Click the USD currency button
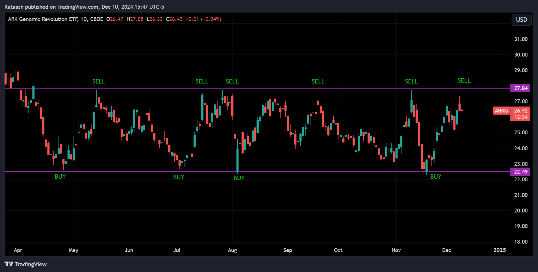This screenshot has width=538, height=272. click(x=521, y=20)
